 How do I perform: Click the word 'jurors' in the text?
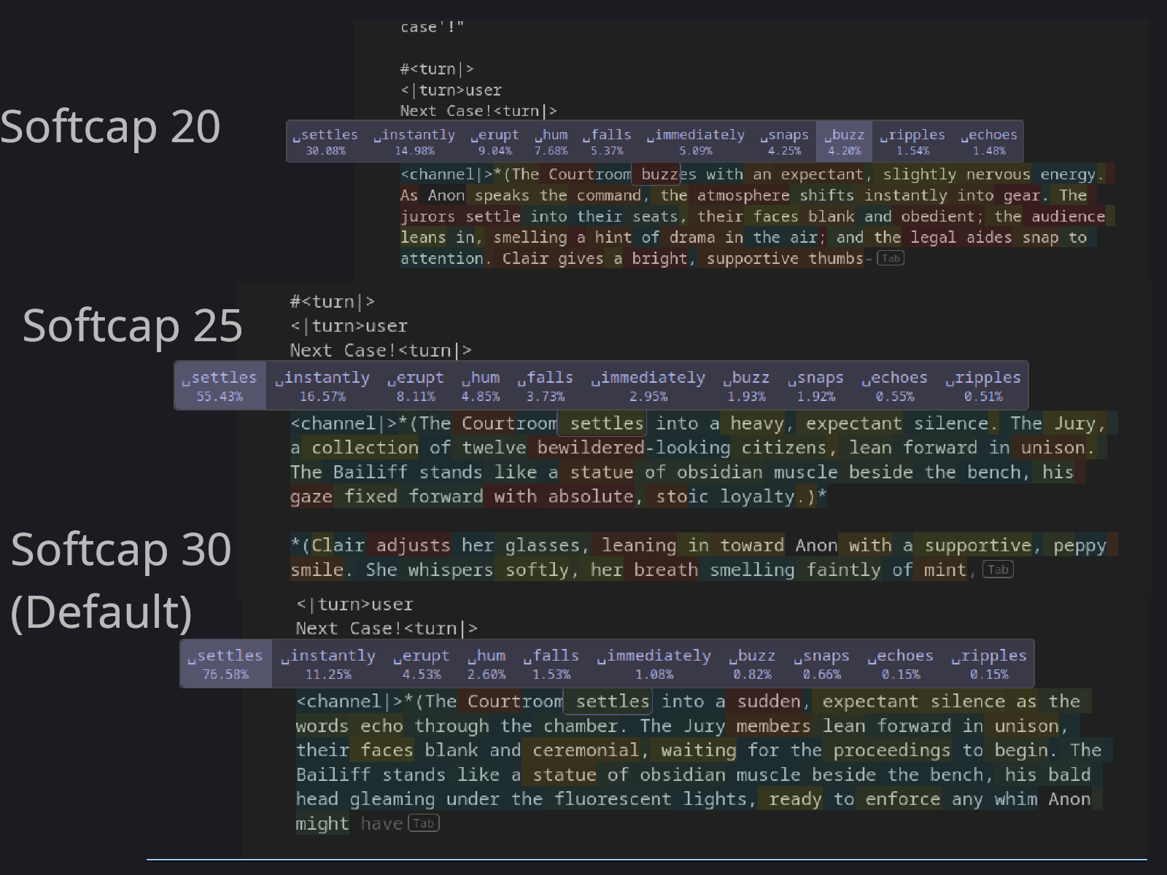(x=428, y=217)
